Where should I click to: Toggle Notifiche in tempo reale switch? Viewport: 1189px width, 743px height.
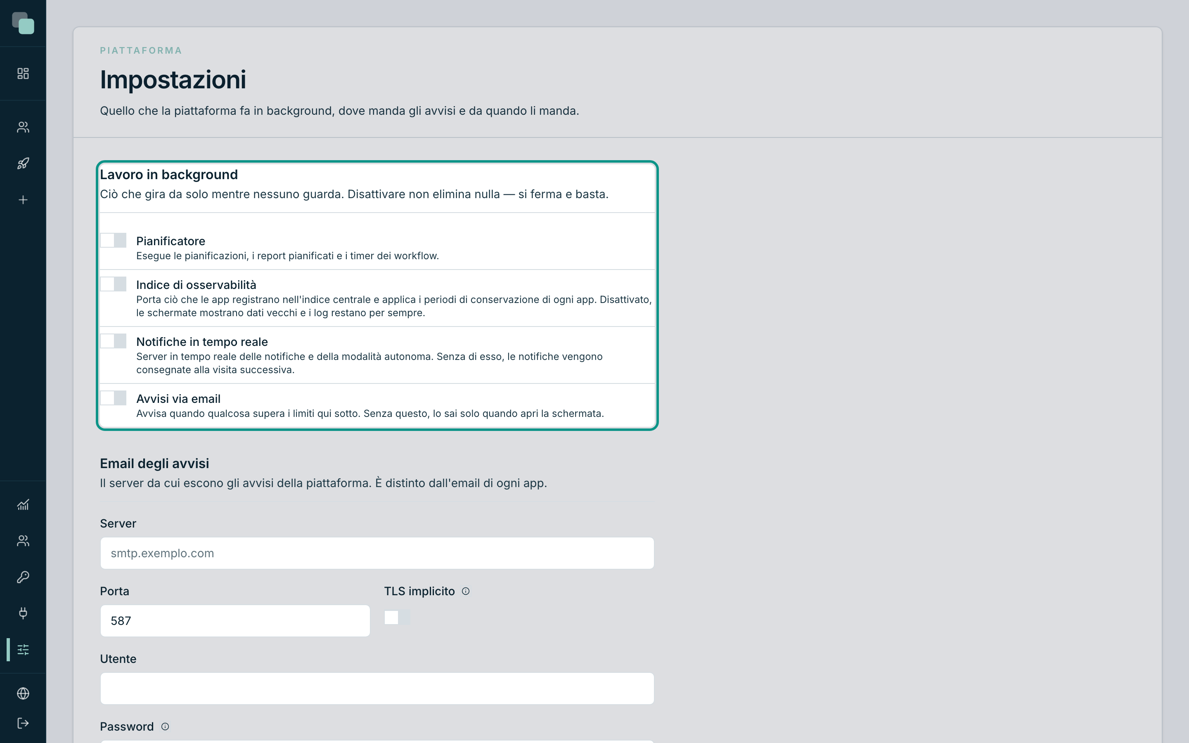point(113,341)
